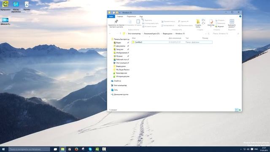Click Этот компьютер in address path

pyautogui.click(x=134, y=34)
